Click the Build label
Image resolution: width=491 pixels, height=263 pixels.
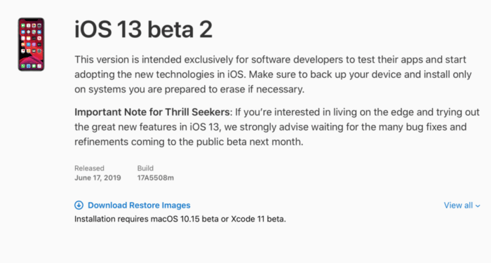click(x=145, y=168)
